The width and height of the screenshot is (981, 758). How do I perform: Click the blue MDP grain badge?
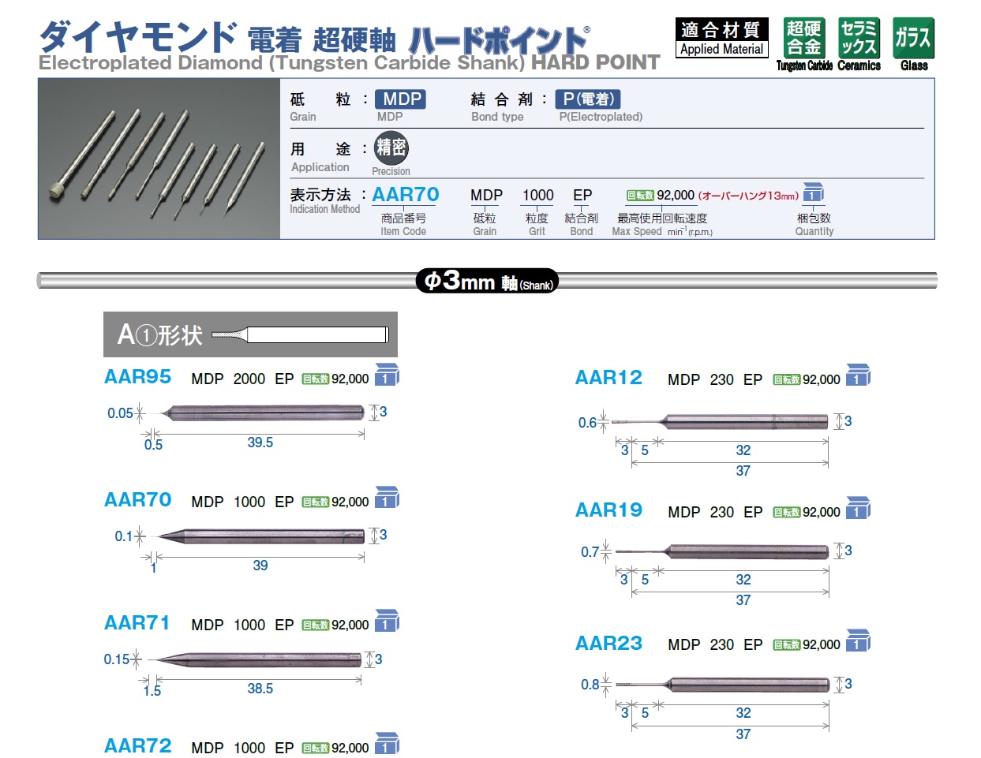coord(401,99)
